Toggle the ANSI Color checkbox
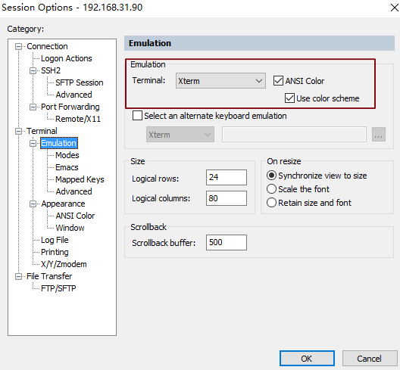The image size is (400, 370). (278, 81)
